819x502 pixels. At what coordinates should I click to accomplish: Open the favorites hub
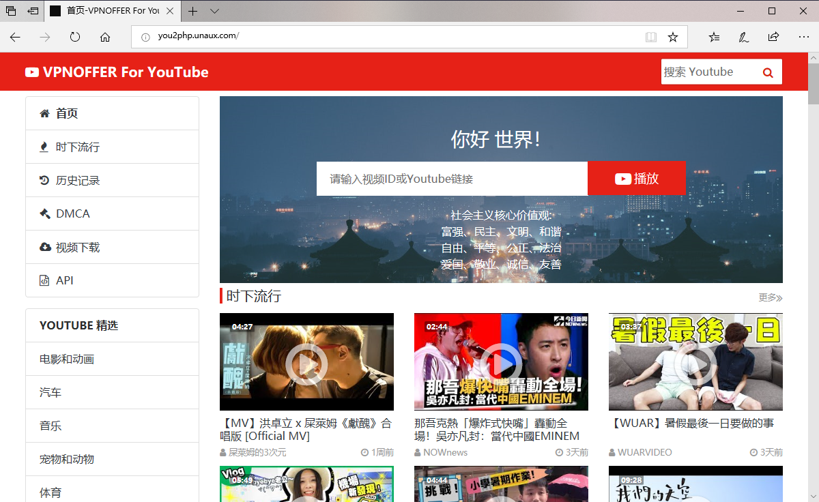tap(714, 37)
